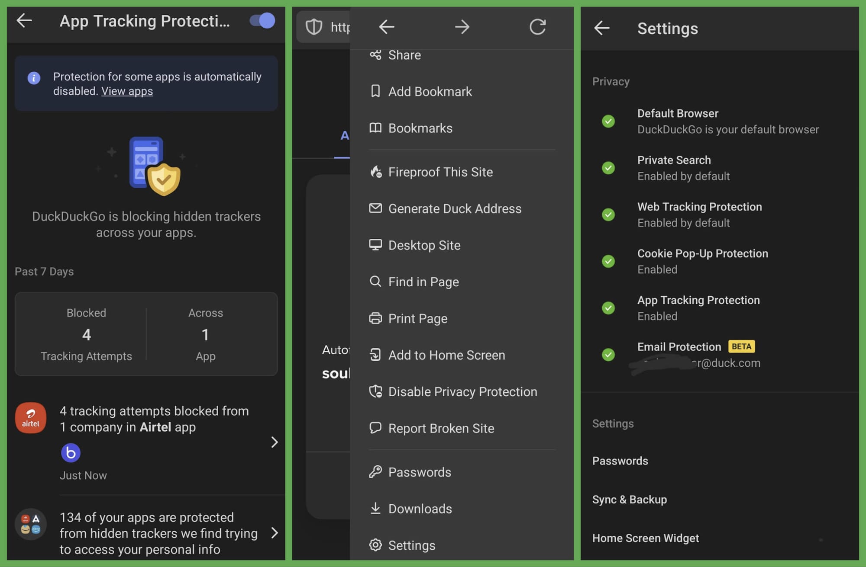Toggle off App Tracking Protection
Image resolution: width=866 pixels, height=567 pixels.
262,20
